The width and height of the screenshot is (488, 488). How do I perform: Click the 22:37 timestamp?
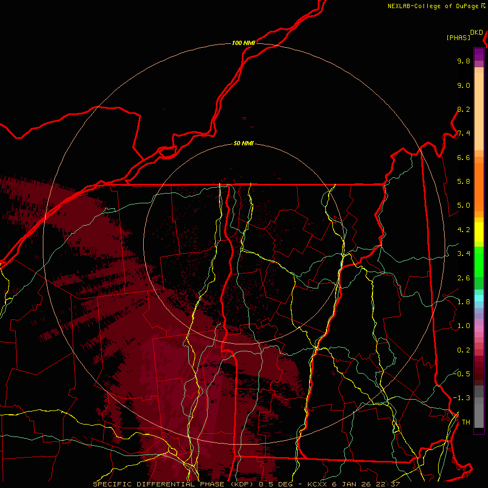tap(388, 484)
